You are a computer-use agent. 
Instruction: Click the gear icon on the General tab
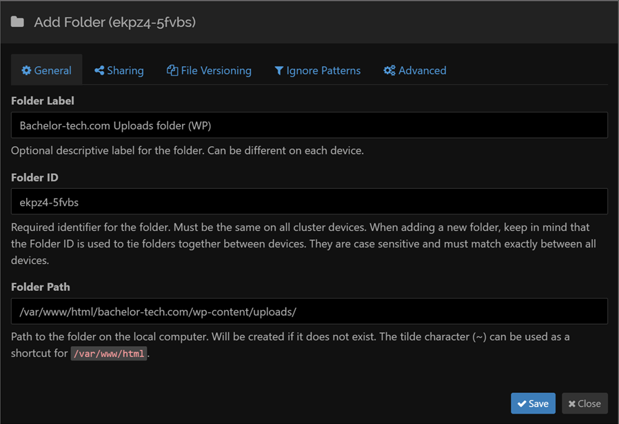(26, 70)
